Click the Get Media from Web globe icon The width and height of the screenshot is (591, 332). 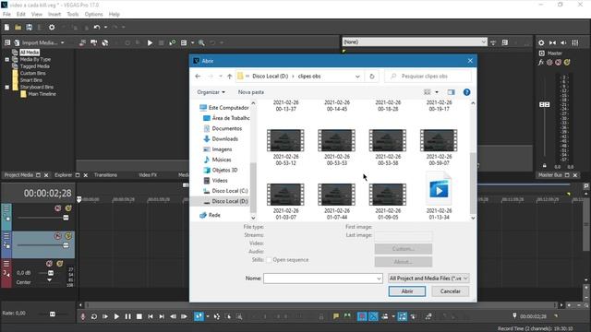[105, 42]
